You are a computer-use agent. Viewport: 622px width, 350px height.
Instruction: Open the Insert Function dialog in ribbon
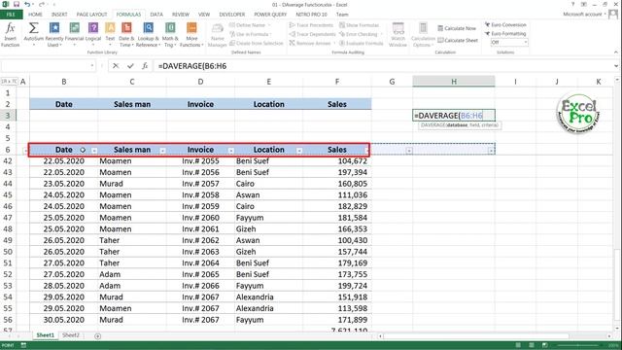10,35
